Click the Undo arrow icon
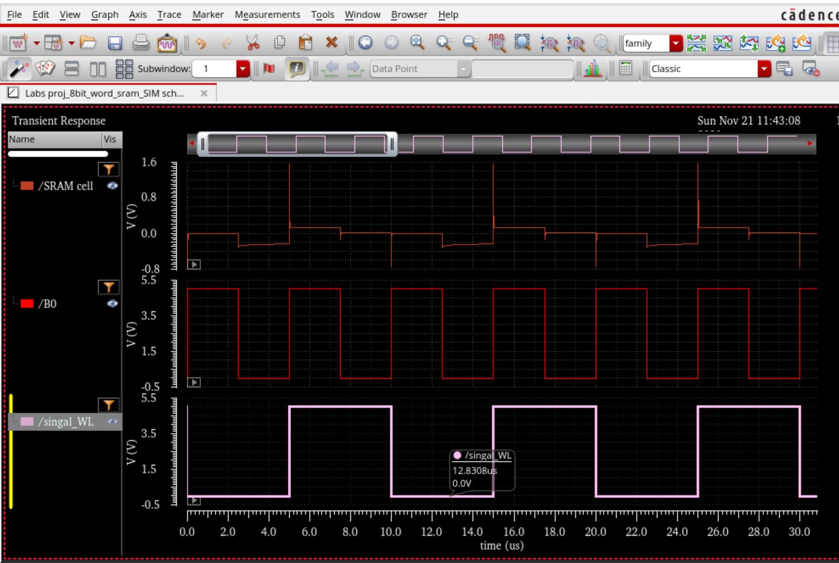The height and width of the screenshot is (563, 839). tap(201, 43)
